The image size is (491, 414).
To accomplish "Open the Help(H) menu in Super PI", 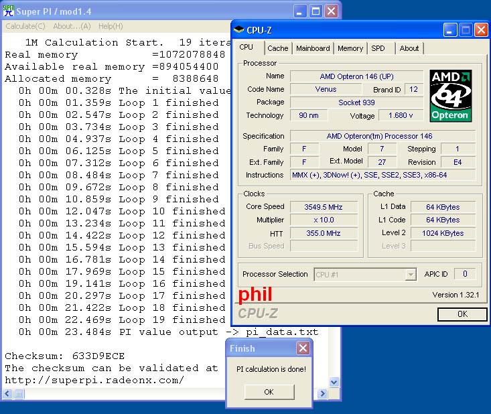I will point(111,26).
